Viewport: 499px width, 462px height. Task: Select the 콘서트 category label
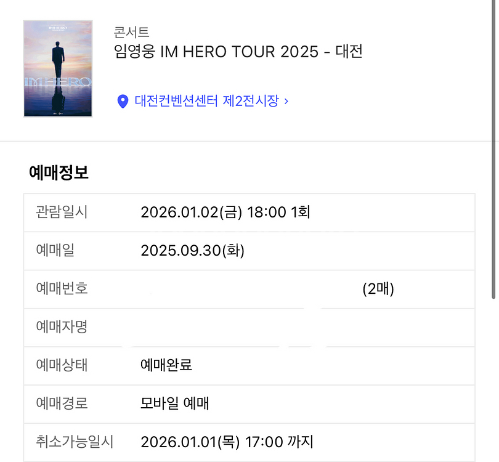(x=132, y=32)
